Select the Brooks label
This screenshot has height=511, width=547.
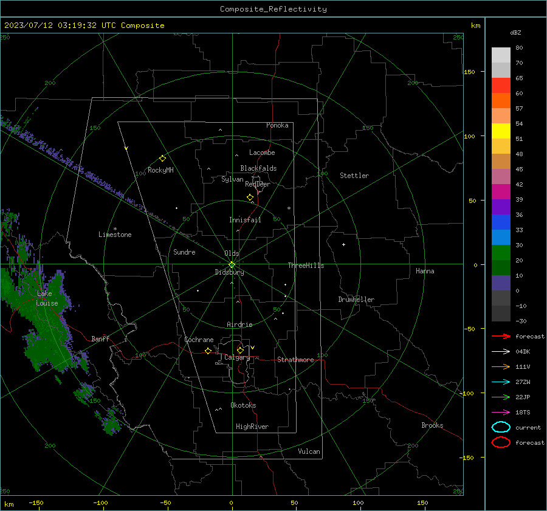[432, 425]
